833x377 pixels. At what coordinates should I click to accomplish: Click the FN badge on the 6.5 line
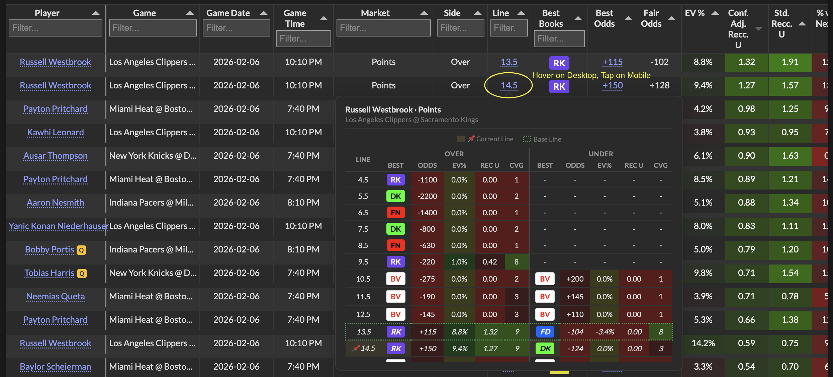pyautogui.click(x=395, y=213)
